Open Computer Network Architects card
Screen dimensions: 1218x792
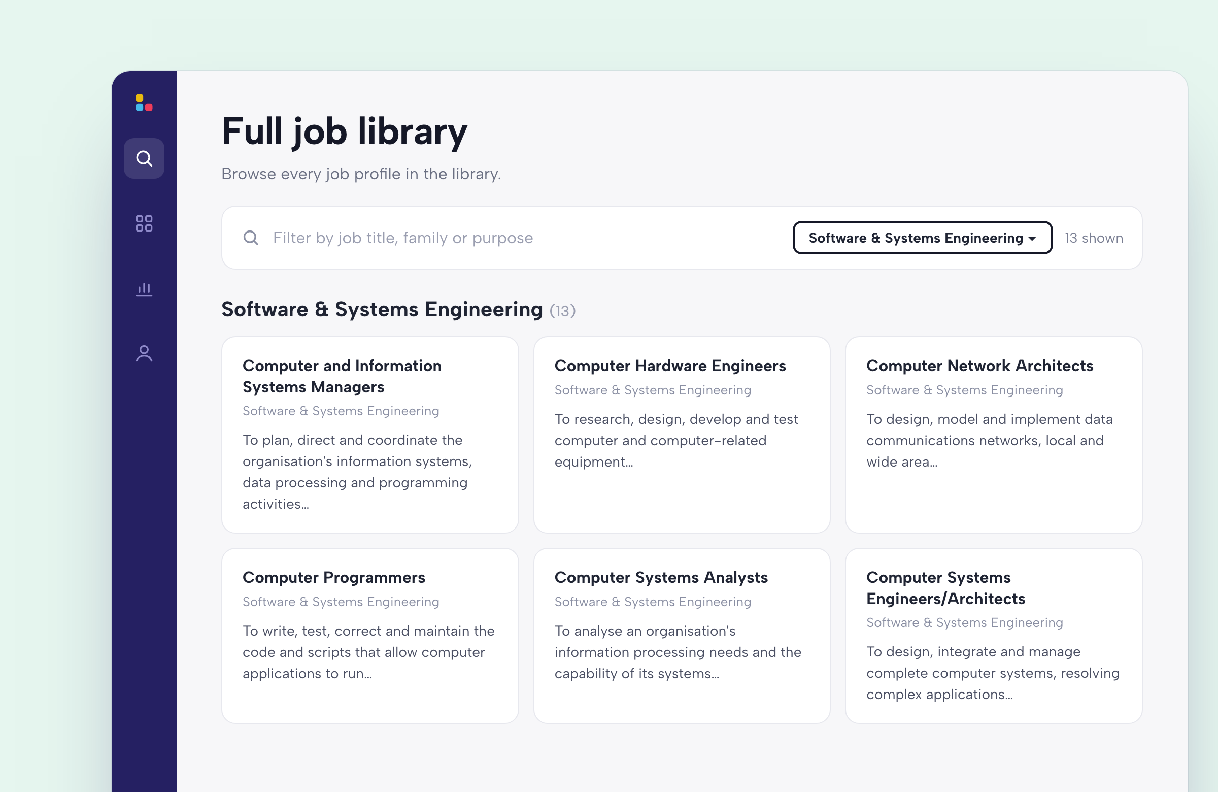(x=993, y=435)
